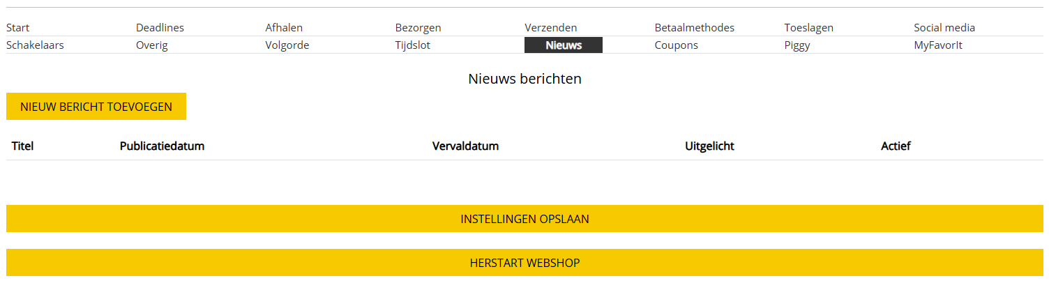Open the Start settings tab
The width and height of the screenshot is (1049, 290).
(18, 28)
